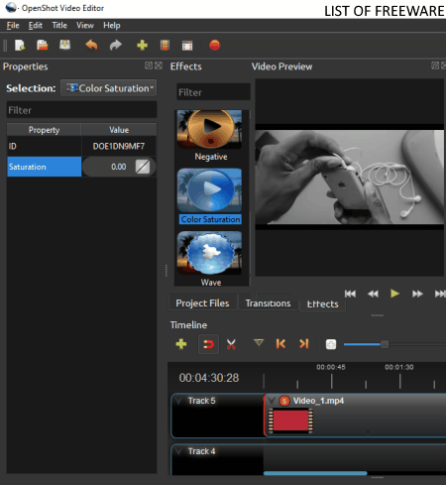The width and height of the screenshot is (446, 485).
Task: Open the Edit menu
Action: tap(36, 26)
